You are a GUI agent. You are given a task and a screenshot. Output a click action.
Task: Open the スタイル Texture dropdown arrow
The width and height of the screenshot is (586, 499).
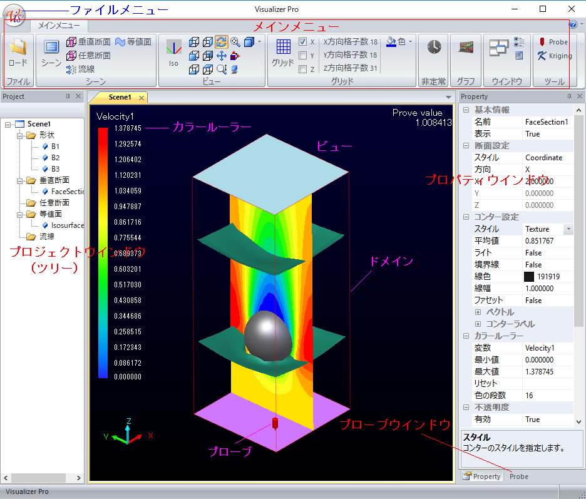coord(568,229)
